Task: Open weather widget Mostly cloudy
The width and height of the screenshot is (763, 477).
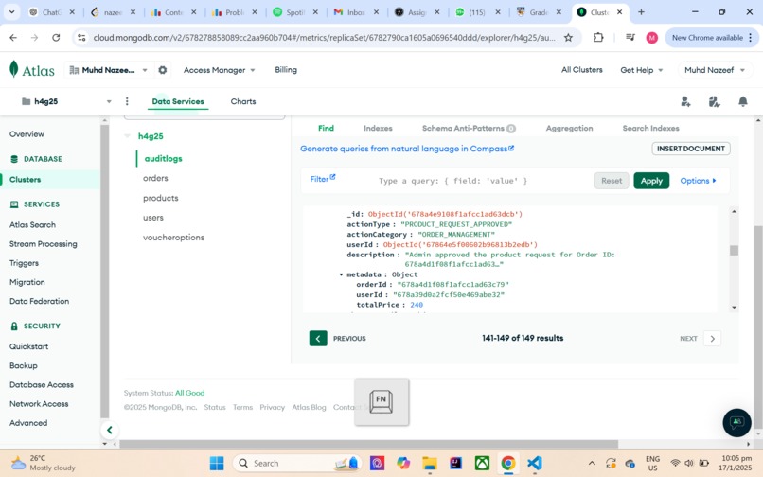Action: (x=44, y=463)
